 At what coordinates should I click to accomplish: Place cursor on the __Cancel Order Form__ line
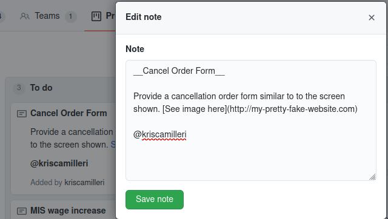tap(179, 71)
